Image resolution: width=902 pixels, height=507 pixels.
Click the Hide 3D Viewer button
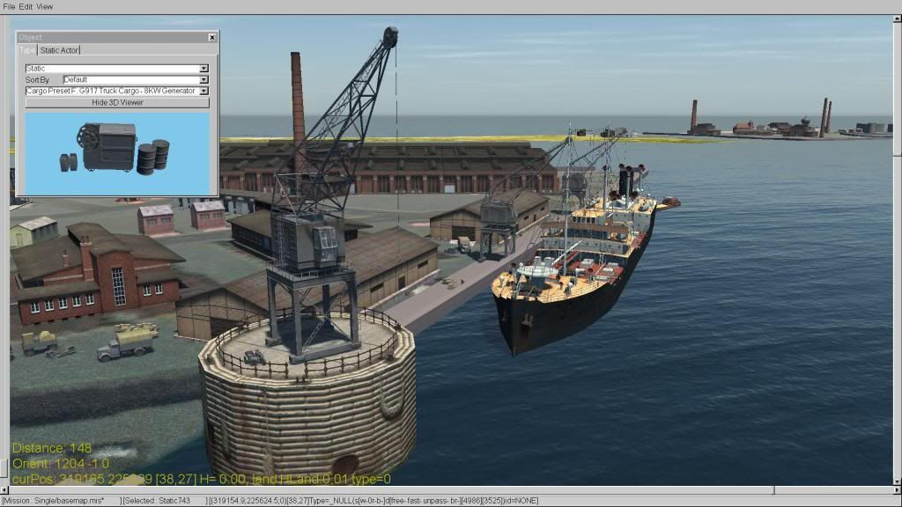(x=117, y=103)
